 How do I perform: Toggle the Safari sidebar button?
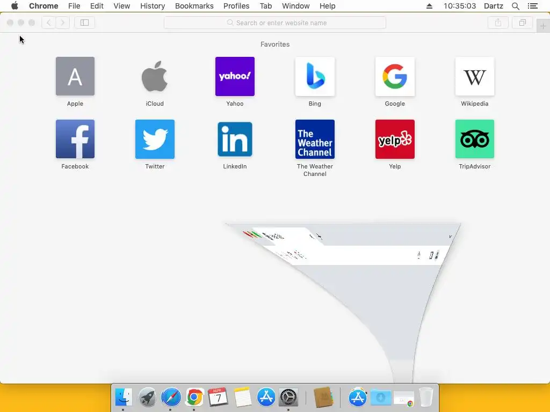[x=84, y=23]
